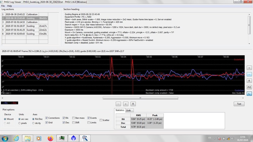Open the monitor app taskbar icon
Viewport: 253px width, 142px height.
[62, 138]
